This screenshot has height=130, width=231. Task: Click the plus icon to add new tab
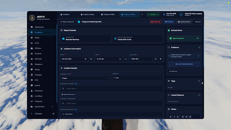point(142,14)
